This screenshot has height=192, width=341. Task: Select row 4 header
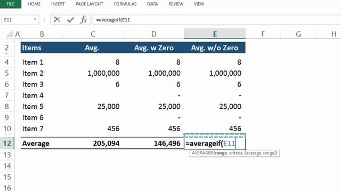[x=7, y=62]
